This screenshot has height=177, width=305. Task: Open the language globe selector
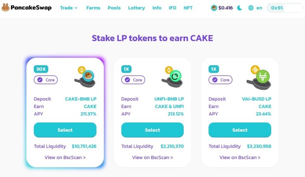click(251, 8)
